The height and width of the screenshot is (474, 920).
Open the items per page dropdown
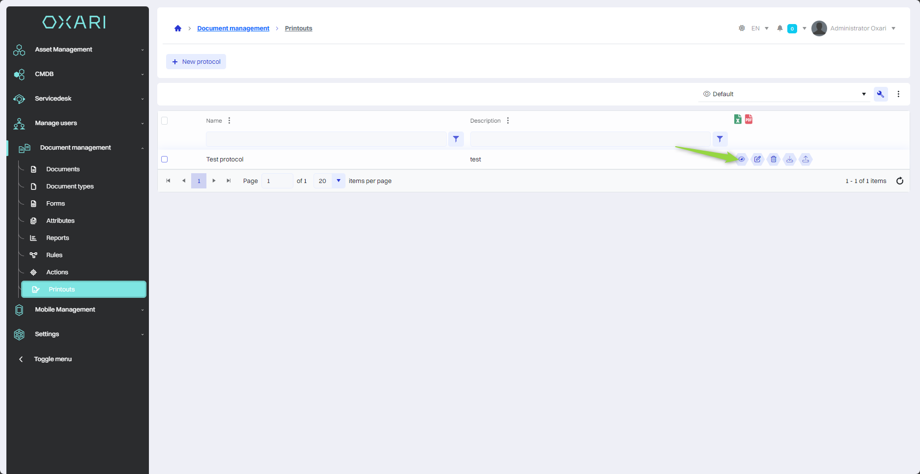pos(338,181)
